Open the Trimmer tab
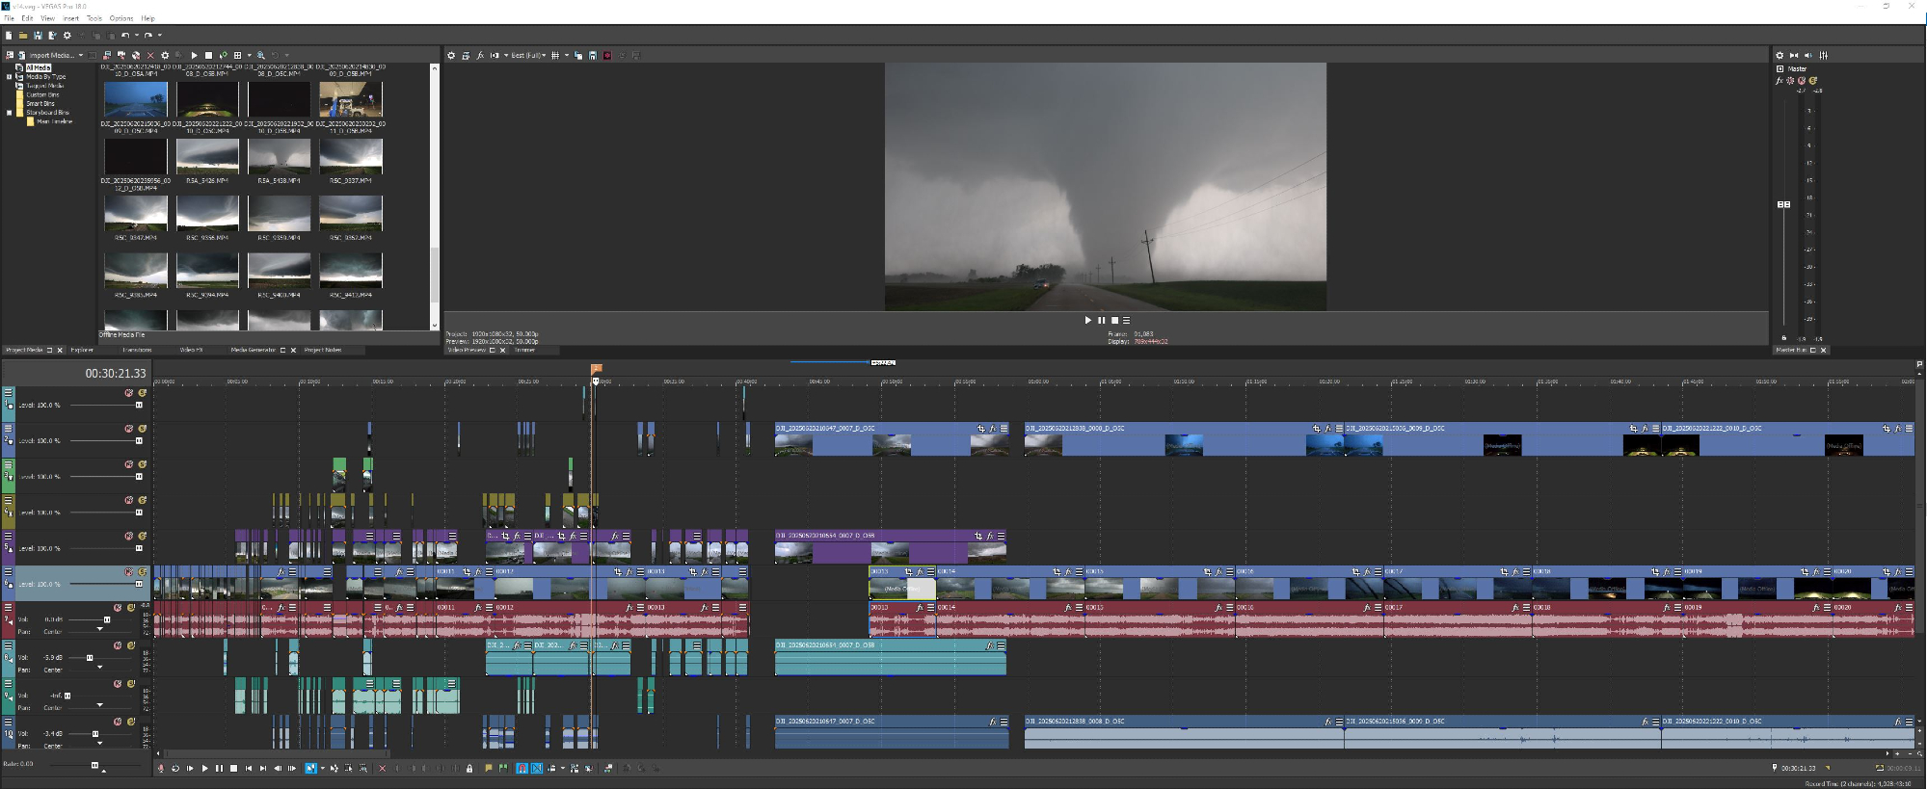Viewport: 1927px width, 789px height. click(524, 351)
